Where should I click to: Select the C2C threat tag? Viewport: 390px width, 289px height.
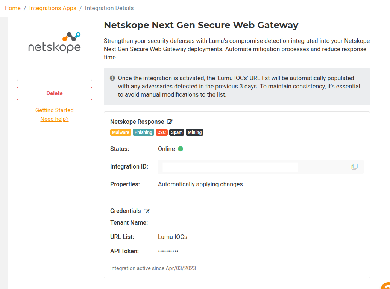click(x=161, y=132)
